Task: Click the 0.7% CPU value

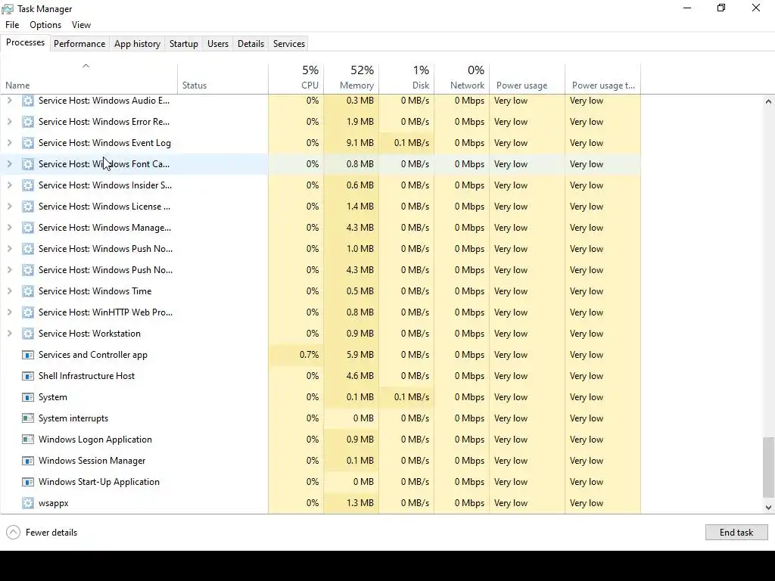Action: pos(309,355)
